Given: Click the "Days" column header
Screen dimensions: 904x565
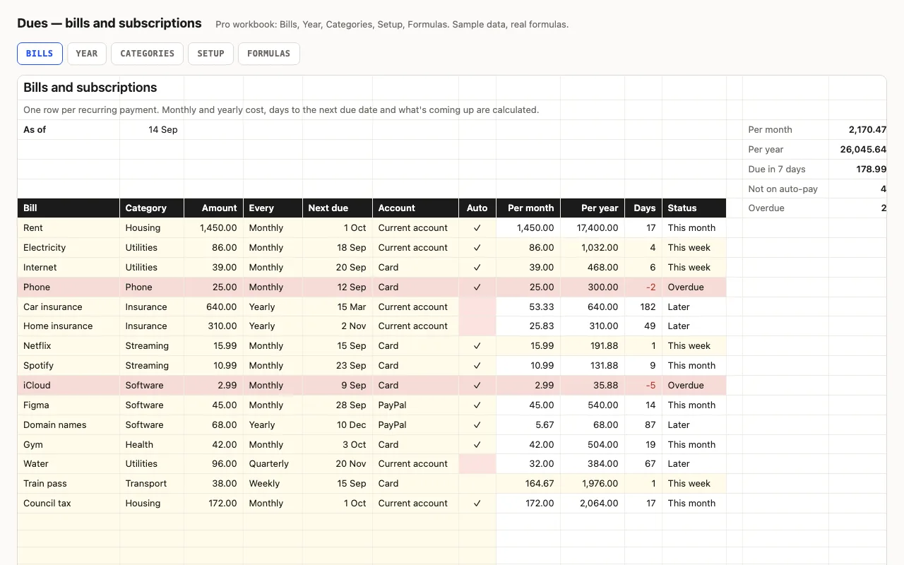Looking at the screenshot, I should coord(643,208).
